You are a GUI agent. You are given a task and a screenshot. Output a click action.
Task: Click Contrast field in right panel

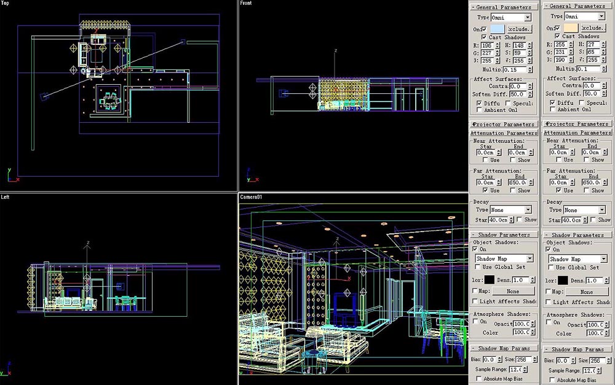tap(591, 85)
